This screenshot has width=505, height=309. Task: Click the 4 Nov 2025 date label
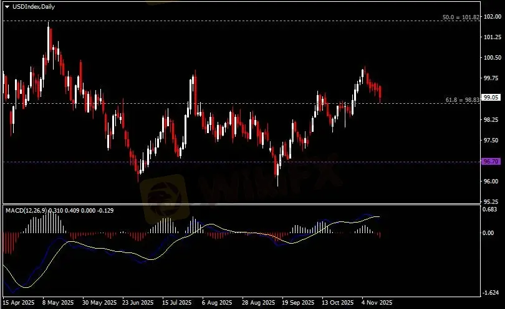pos(377,303)
